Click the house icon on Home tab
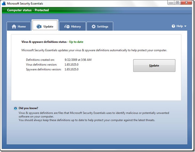Screen dimensions: 195x152 [14, 27]
